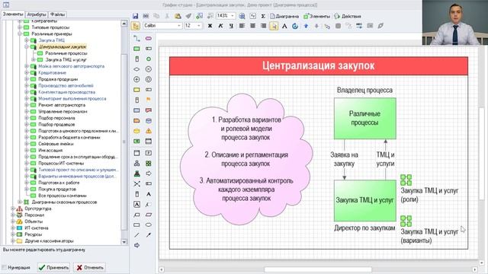
Task: Select the warning triangle shape in palette
Action: pyautogui.click(x=149, y=131)
